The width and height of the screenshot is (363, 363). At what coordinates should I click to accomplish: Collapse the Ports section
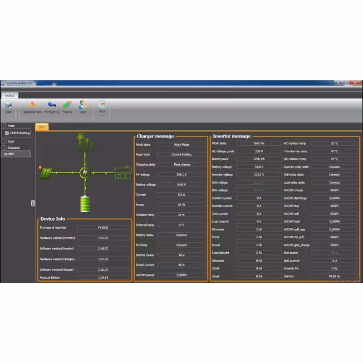tap(4, 126)
